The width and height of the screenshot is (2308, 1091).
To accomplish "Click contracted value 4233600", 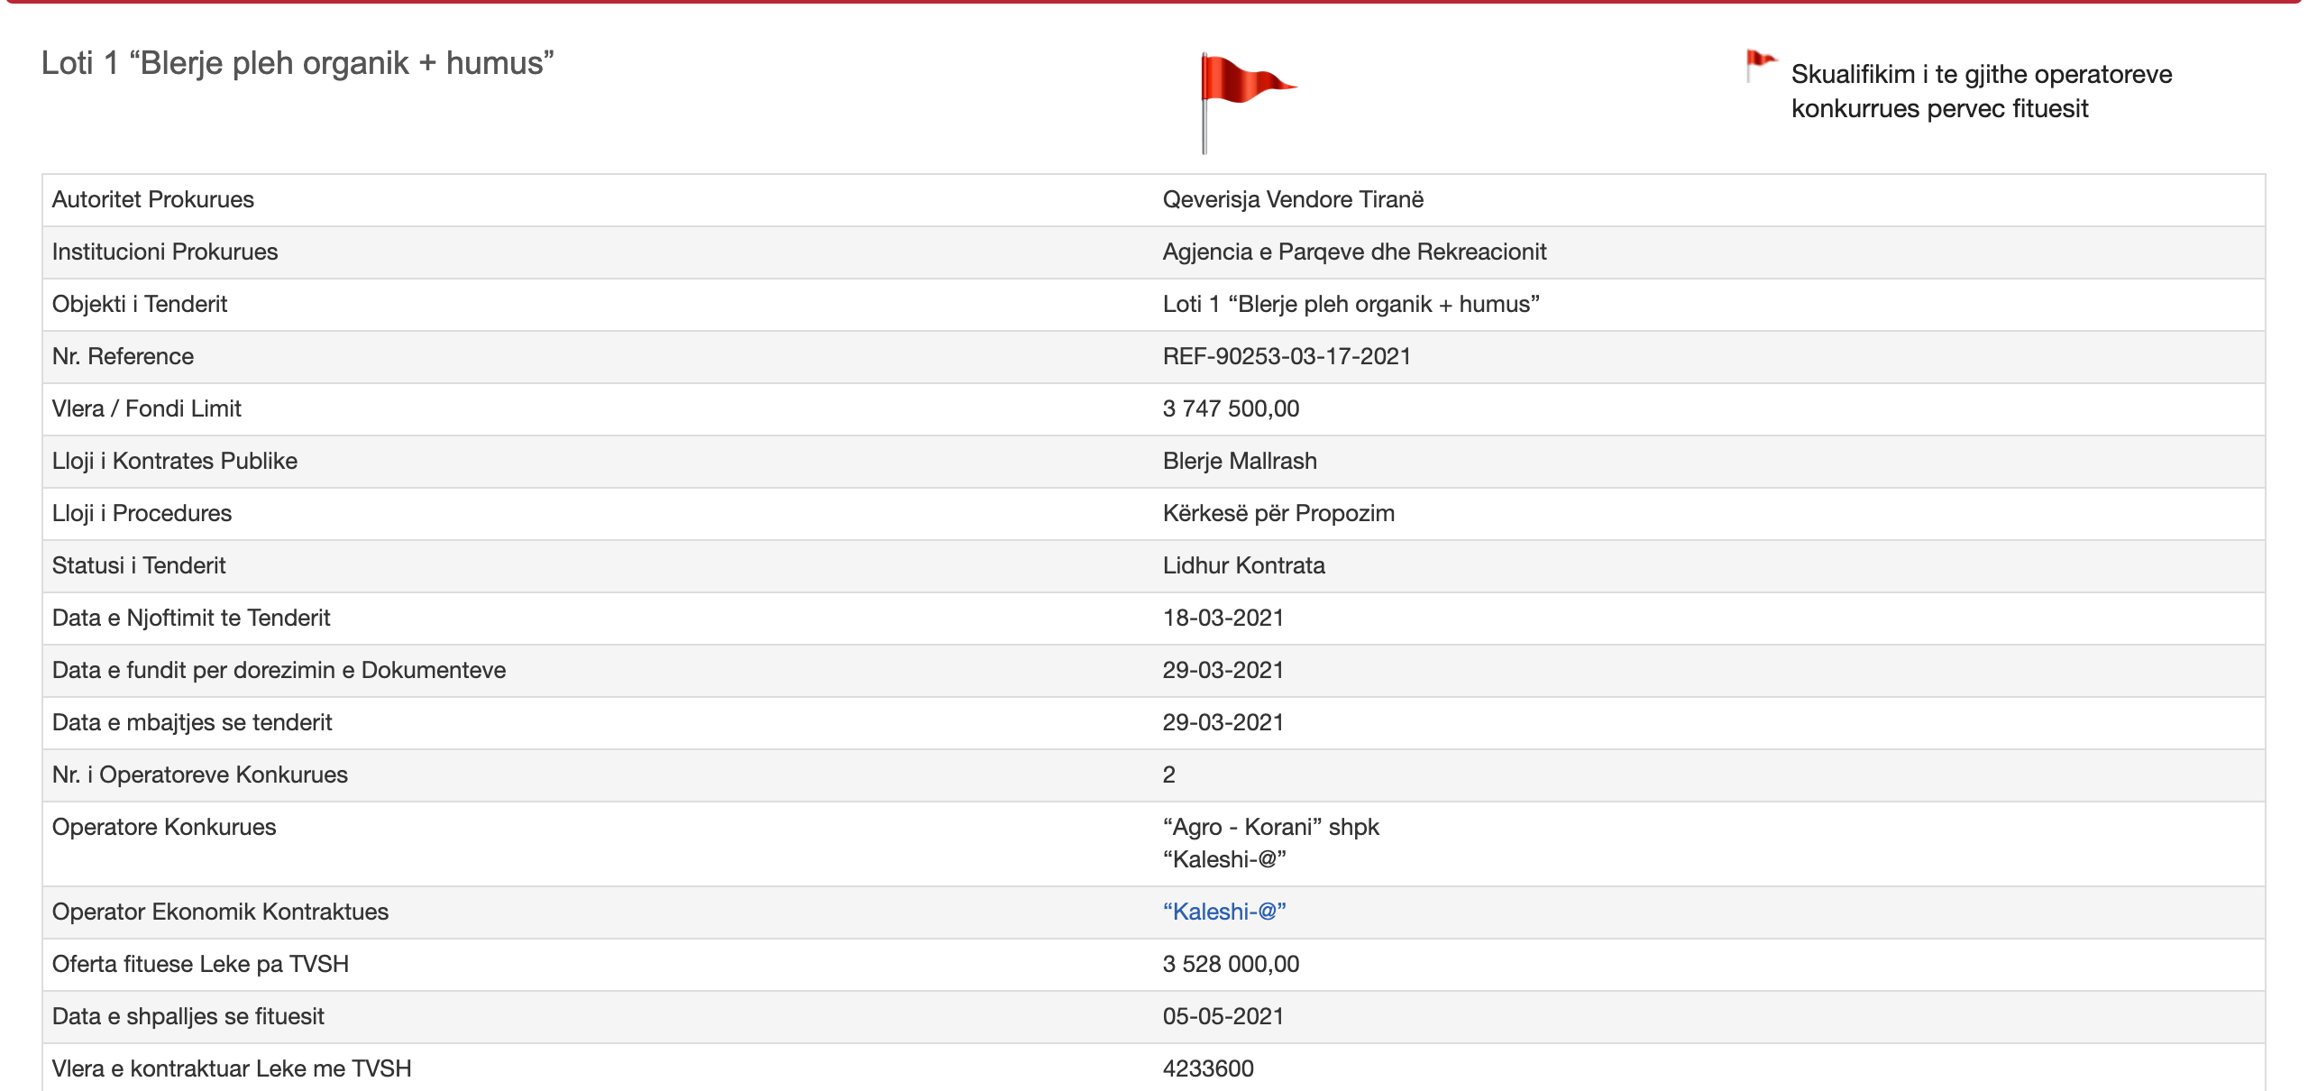I will pyautogui.click(x=1207, y=1068).
